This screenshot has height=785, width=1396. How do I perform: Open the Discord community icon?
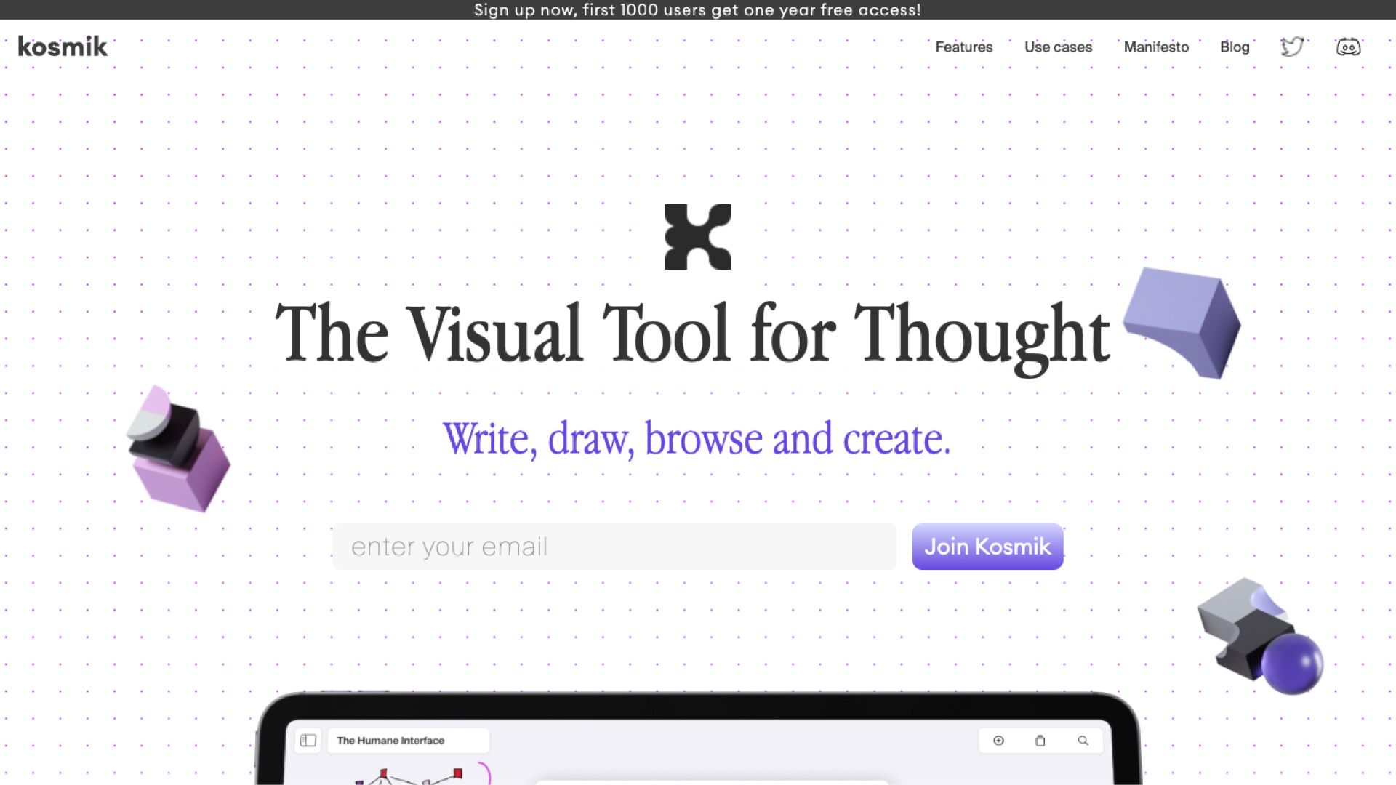tap(1348, 47)
